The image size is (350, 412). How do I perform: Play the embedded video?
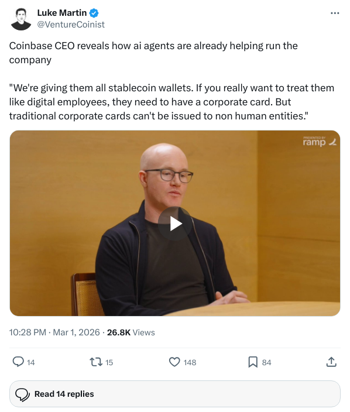[x=175, y=224]
